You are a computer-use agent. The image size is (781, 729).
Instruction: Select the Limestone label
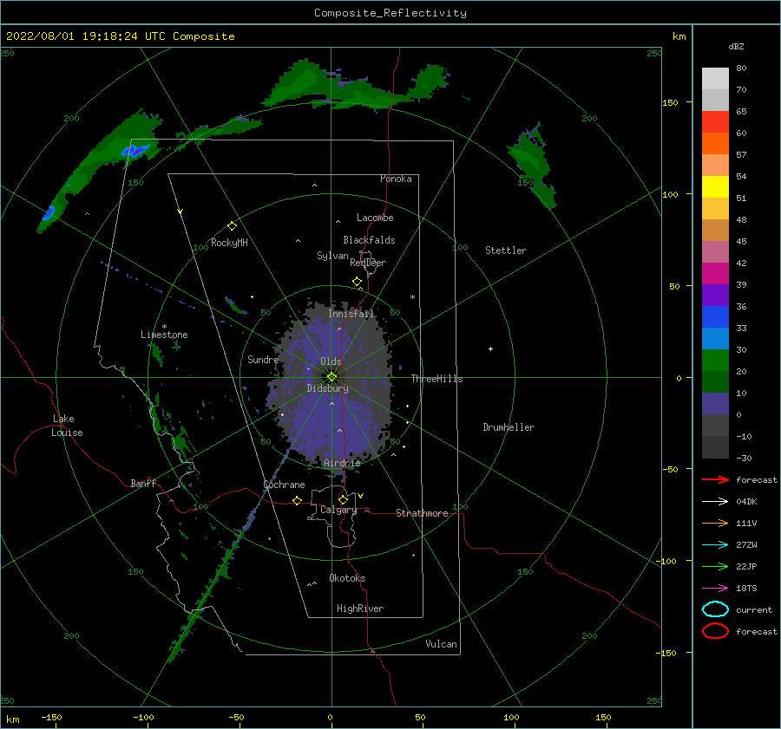click(x=164, y=335)
